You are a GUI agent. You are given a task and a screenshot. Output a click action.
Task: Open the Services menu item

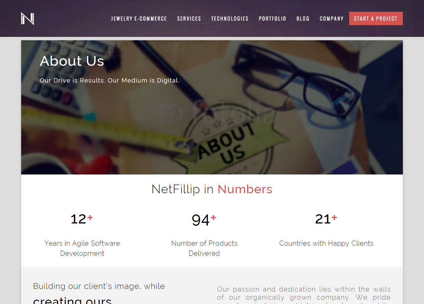pyautogui.click(x=189, y=19)
